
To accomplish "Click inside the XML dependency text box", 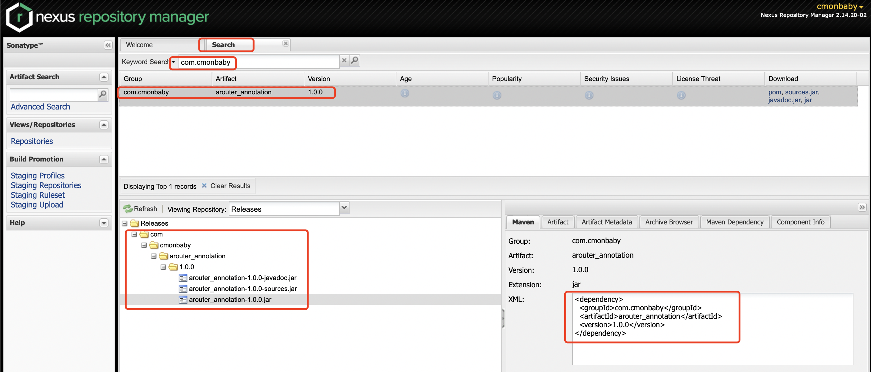I will pyautogui.click(x=712, y=329).
